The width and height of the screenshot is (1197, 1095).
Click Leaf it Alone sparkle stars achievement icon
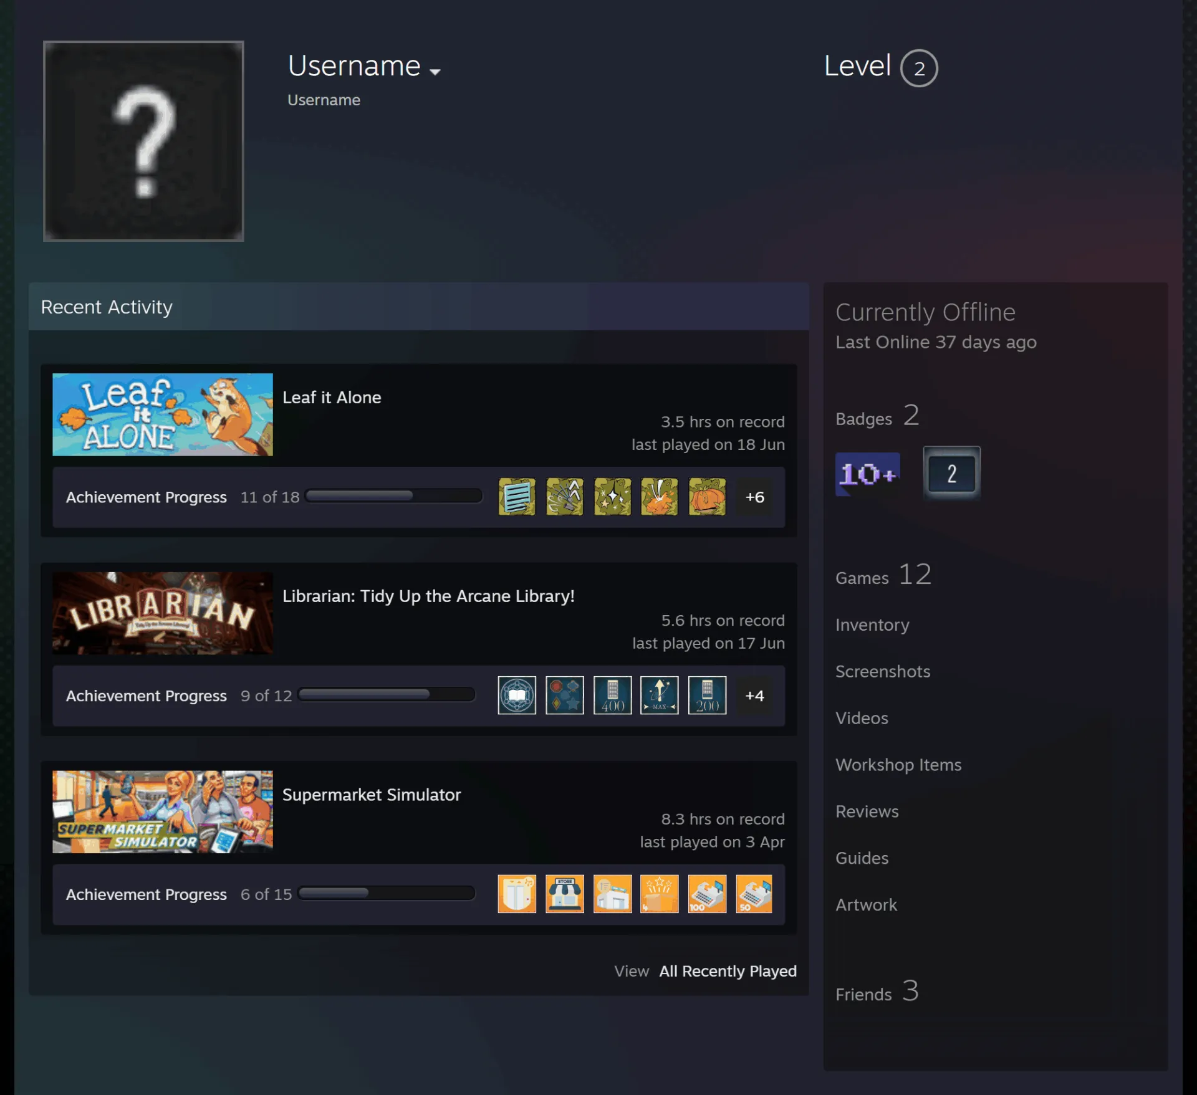(x=612, y=497)
